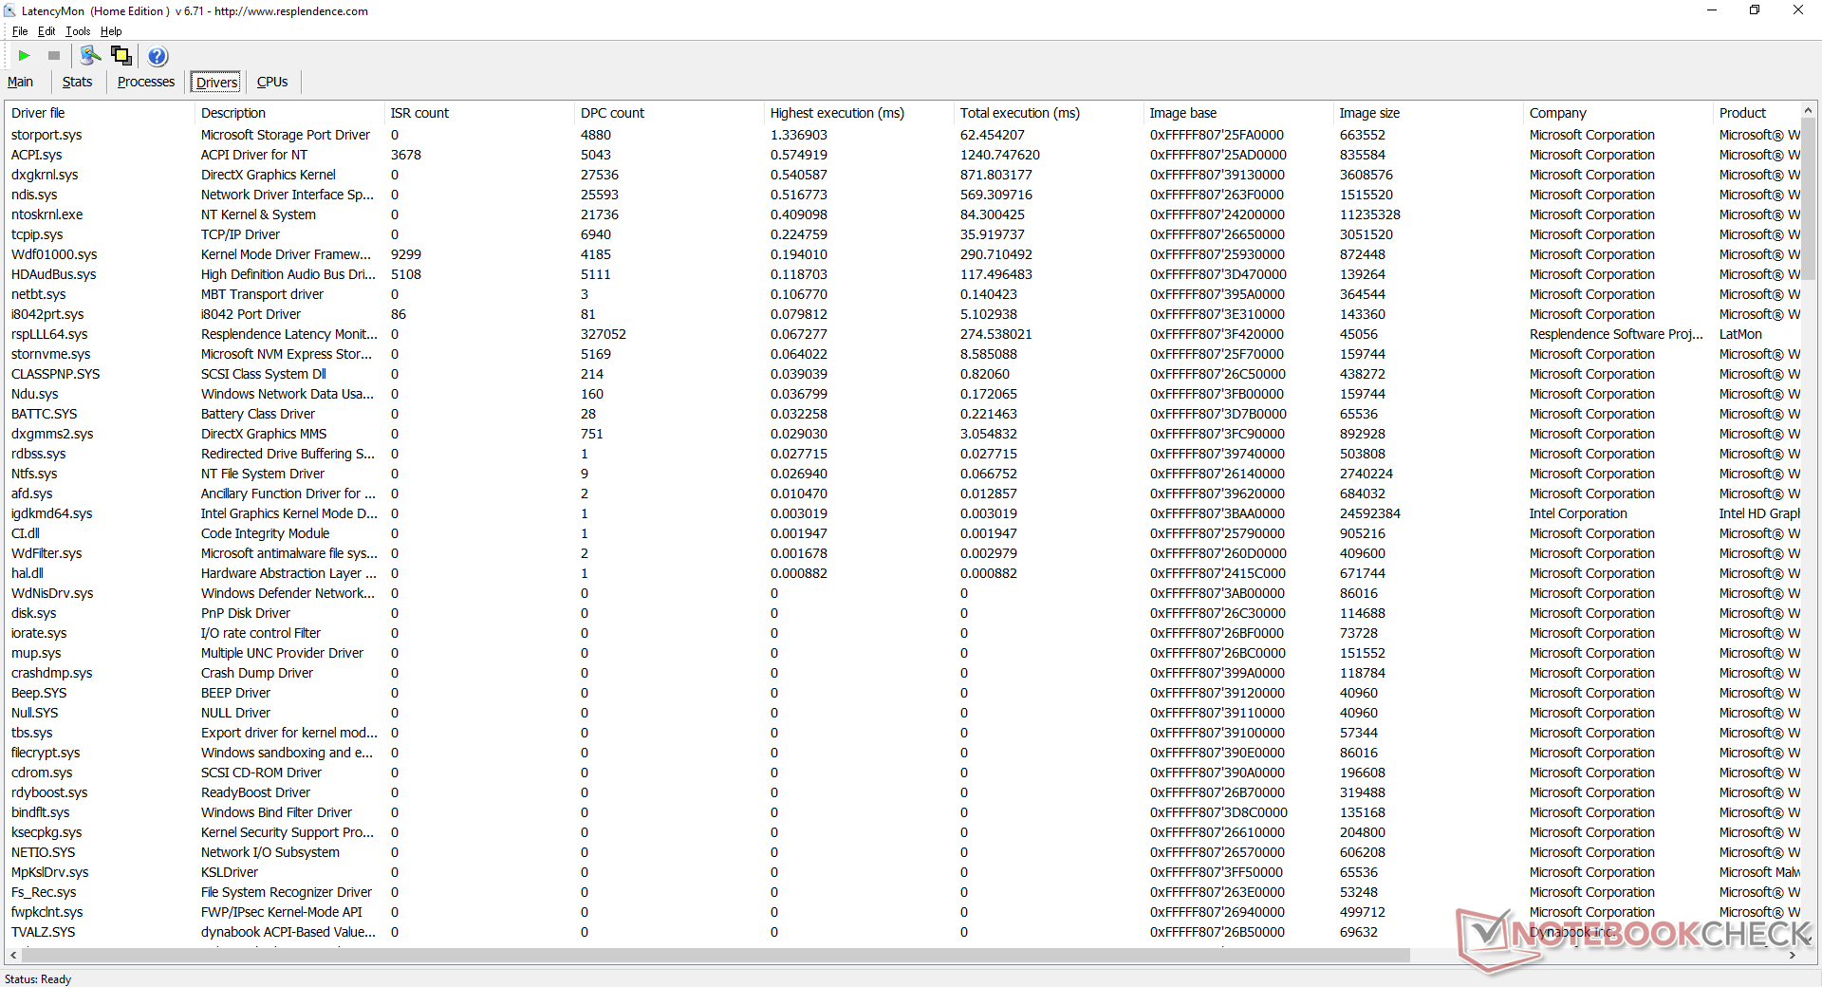The width and height of the screenshot is (1822, 987).
Task: Switch to the Stats tab
Action: 77,82
